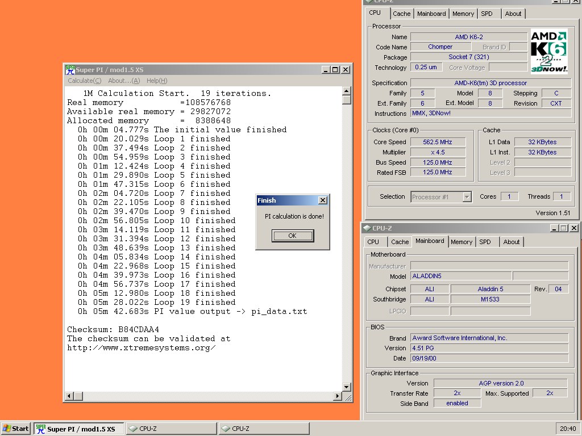This screenshot has height=436, width=582.
Task: Switch to Memory tab in upper CPU-Z
Action: (x=463, y=14)
